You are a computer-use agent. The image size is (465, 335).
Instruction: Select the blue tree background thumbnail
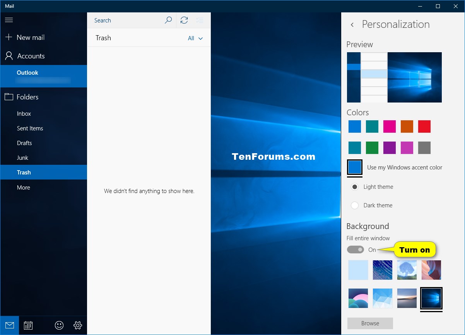407,270
